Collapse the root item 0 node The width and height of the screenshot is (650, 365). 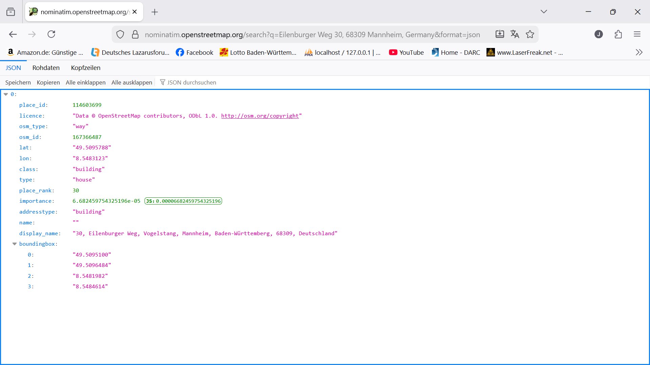[x=6, y=94]
